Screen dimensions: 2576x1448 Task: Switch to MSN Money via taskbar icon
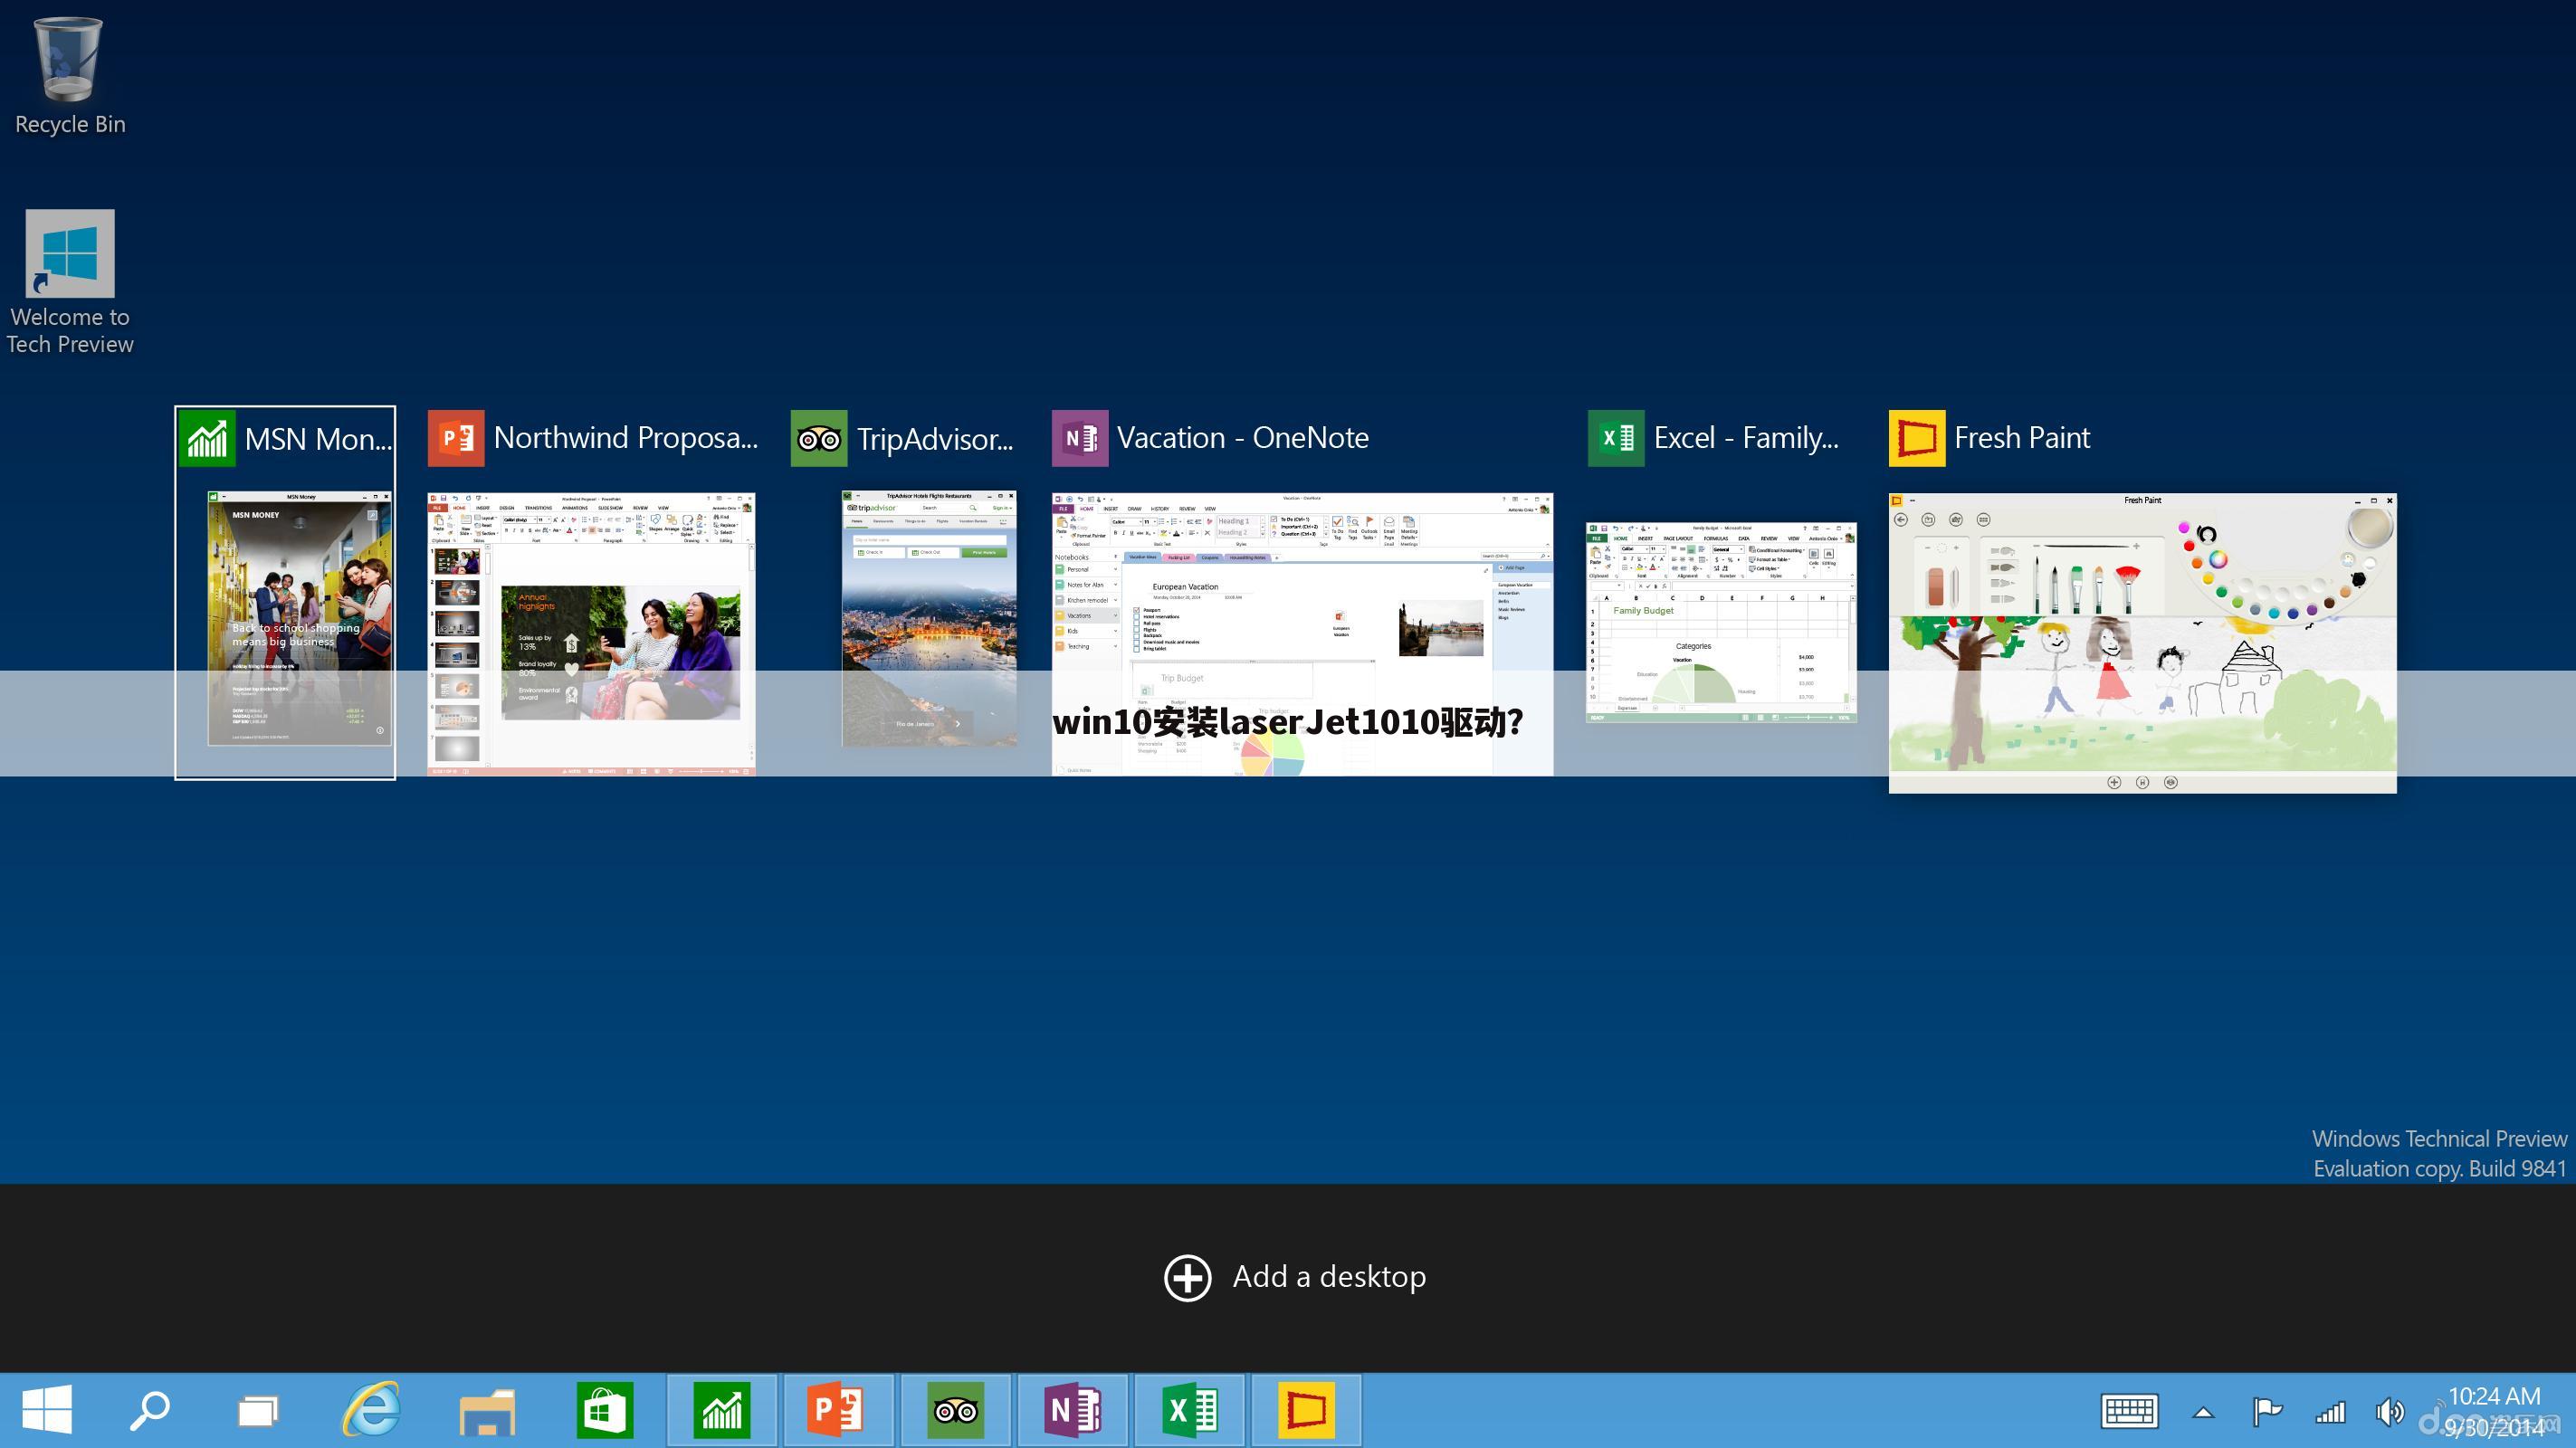[721, 1410]
